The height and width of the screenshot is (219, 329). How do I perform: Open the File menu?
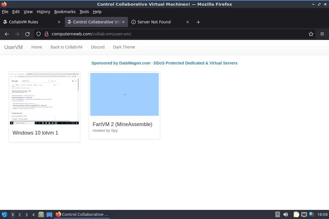5,12
